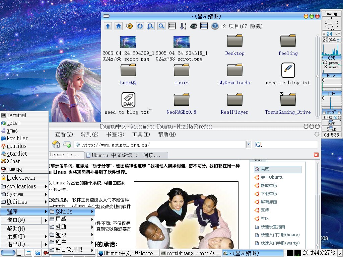
Task: Expand the 窗口(W) submenu
Action: [24, 220]
